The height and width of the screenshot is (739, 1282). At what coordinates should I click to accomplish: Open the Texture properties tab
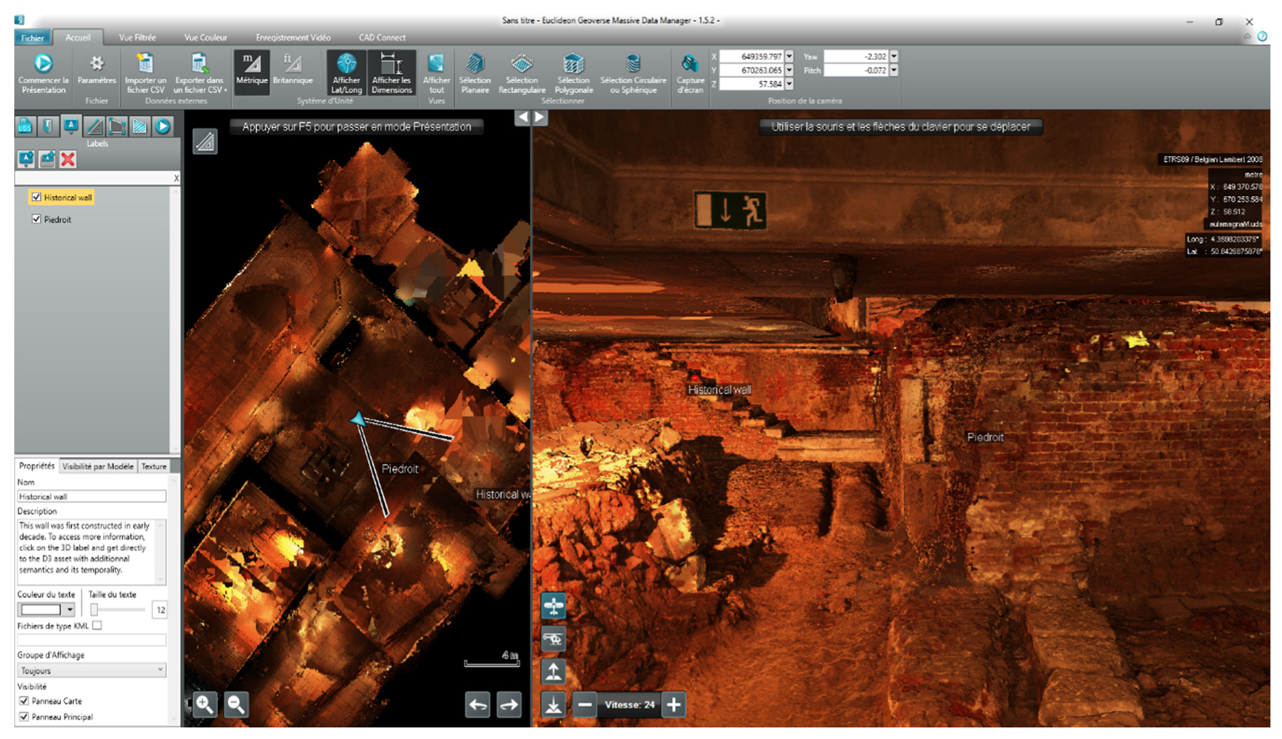point(154,466)
